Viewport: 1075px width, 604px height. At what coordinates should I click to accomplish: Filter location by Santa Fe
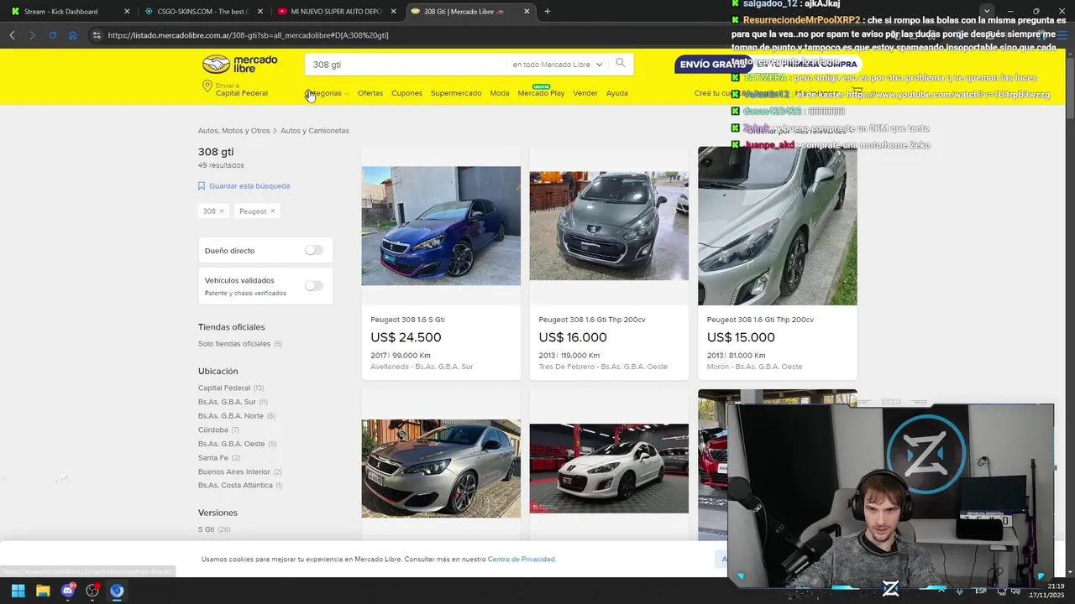(x=213, y=458)
